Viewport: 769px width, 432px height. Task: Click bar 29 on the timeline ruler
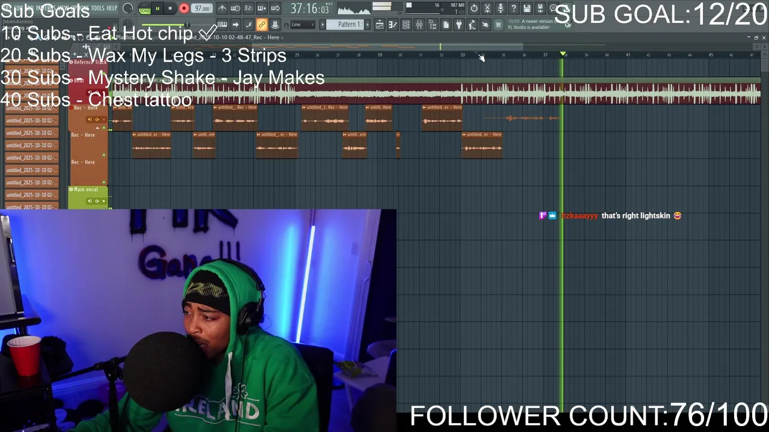(x=379, y=55)
